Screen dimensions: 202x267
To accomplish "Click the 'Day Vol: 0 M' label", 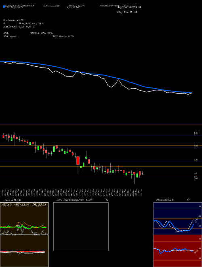I will pos(127,12).
